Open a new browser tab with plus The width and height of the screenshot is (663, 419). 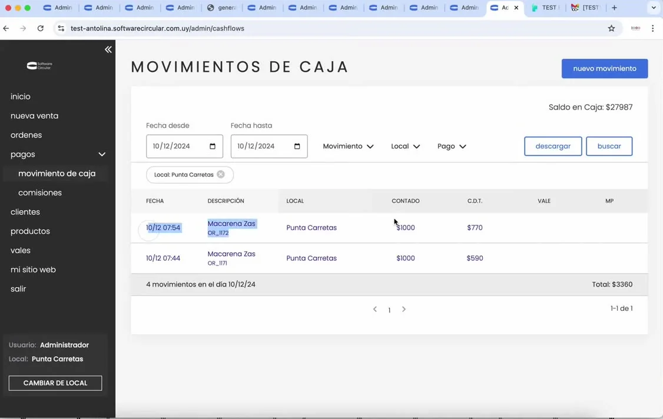[x=614, y=8]
